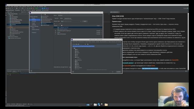Open the web browser globe icon in taskbar
Image resolution: width=194 pixels, height=109 pixels.
(x=99, y=105)
